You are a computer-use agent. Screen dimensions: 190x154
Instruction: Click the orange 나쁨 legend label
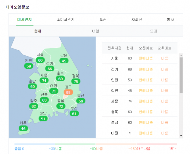[x=99, y=149]
